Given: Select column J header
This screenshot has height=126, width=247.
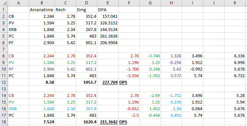Looking at the screenshot, I should click(214, 3).
